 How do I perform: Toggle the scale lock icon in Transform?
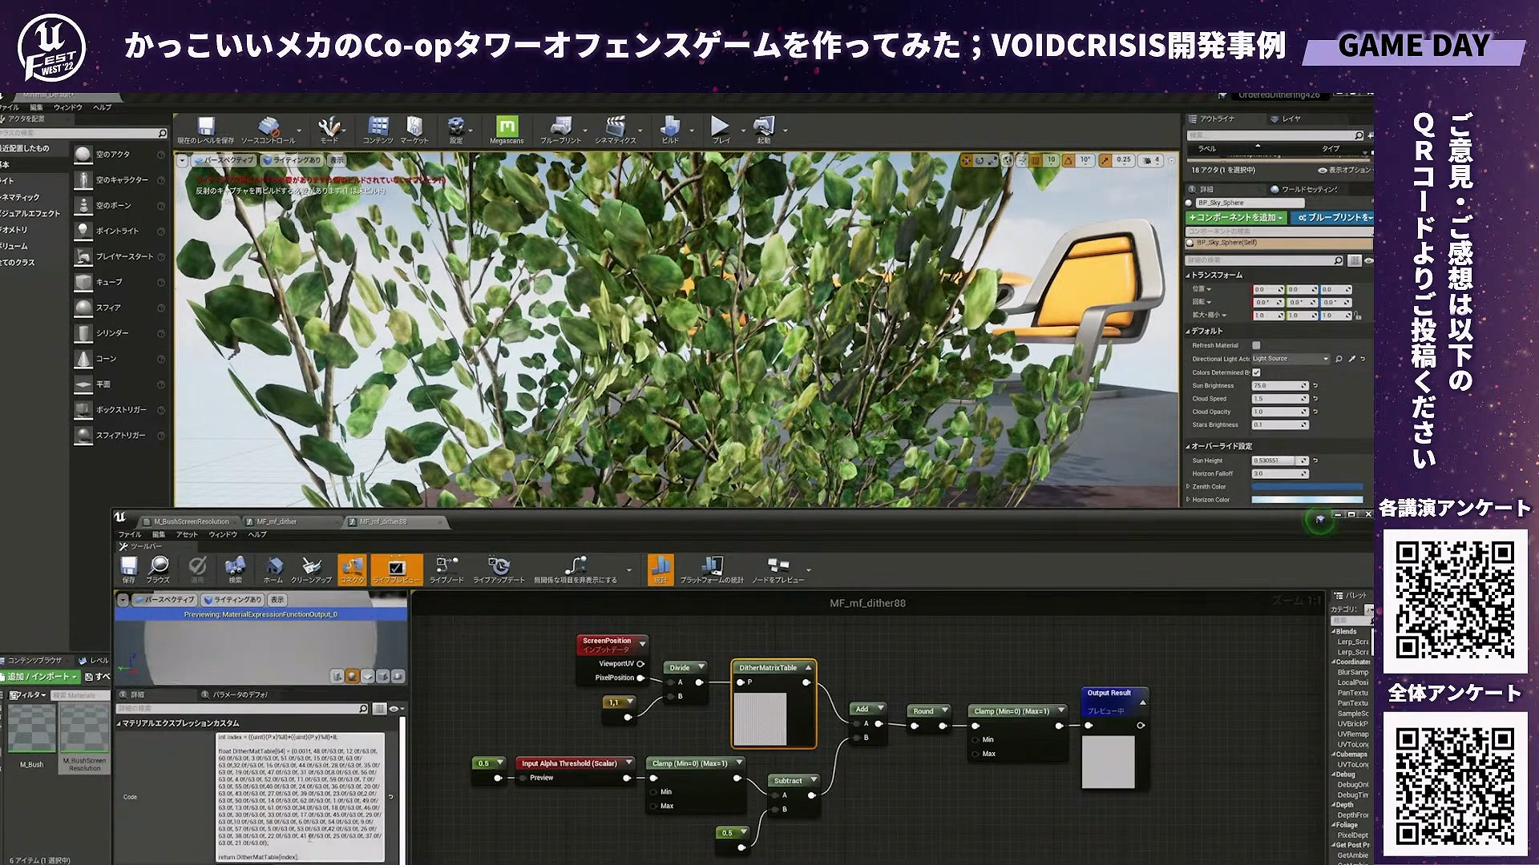click(1358, 316)
